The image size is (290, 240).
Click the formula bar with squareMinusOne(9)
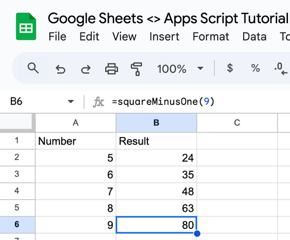[x=186, y=102]
